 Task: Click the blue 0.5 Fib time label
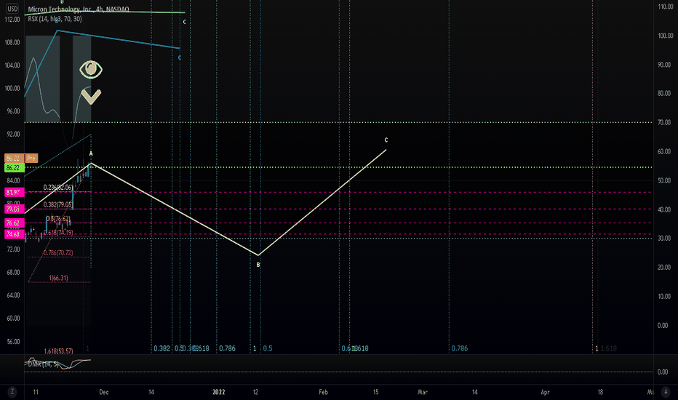(x=268, y=348)
